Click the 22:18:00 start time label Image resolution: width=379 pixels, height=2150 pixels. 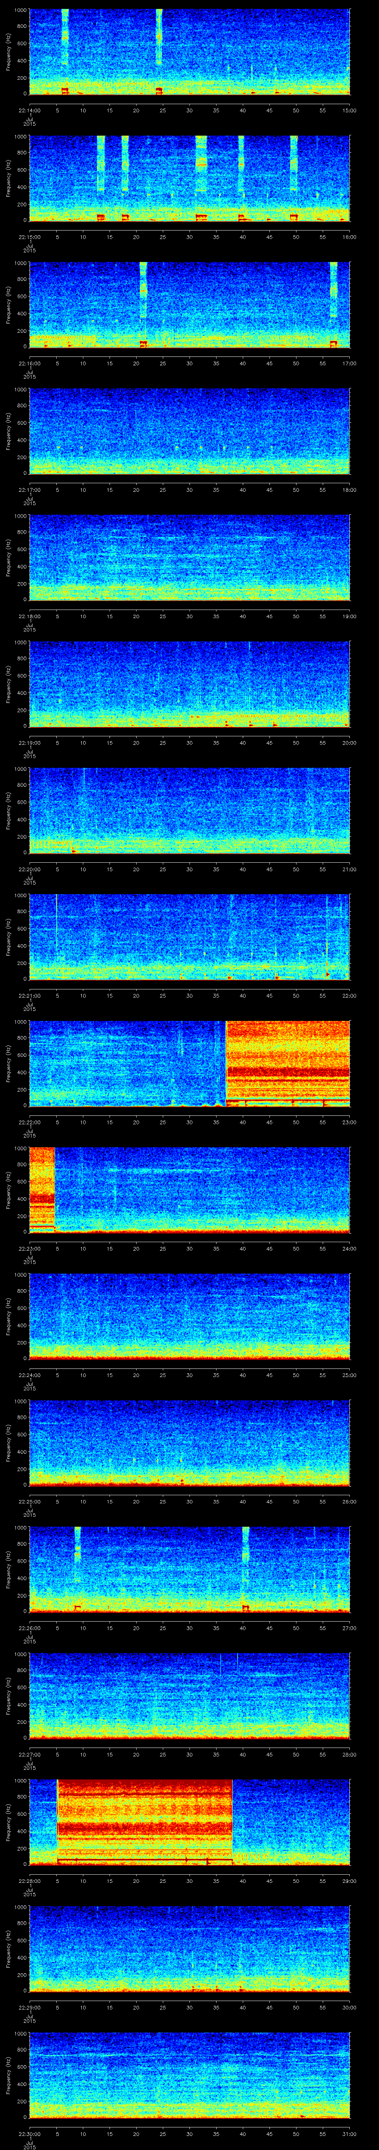coord(30,616)
